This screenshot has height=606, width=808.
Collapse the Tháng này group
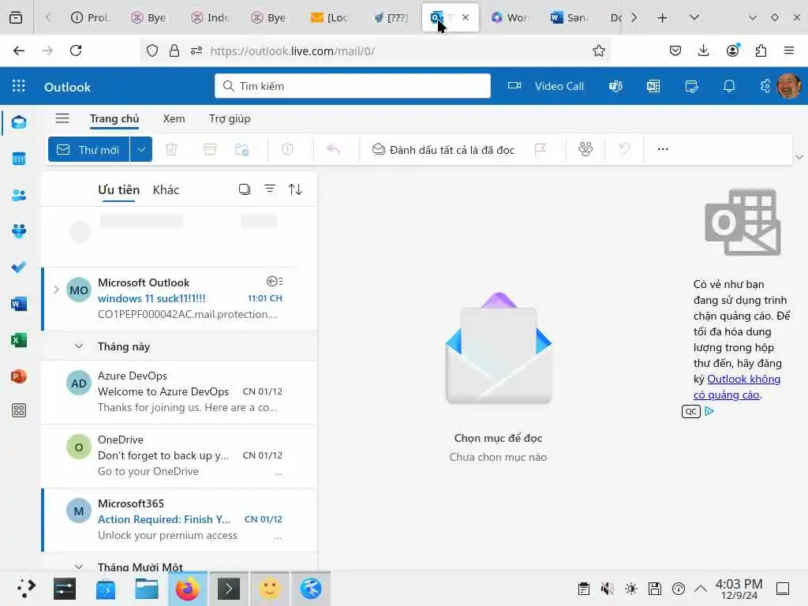(x=79, y=346)
